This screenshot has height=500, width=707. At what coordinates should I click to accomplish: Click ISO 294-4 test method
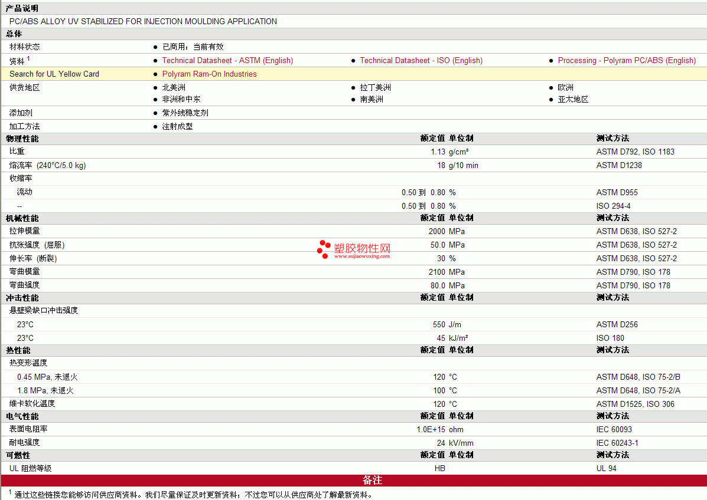(613, 206)
